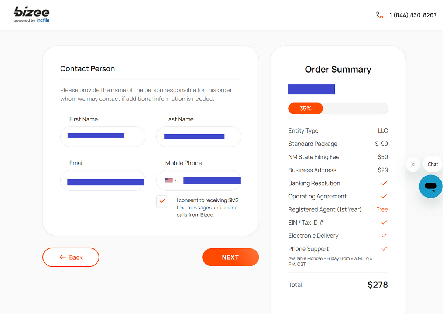Click the Standard Package $199 price
443x314 pixels.
coord(381,144)
